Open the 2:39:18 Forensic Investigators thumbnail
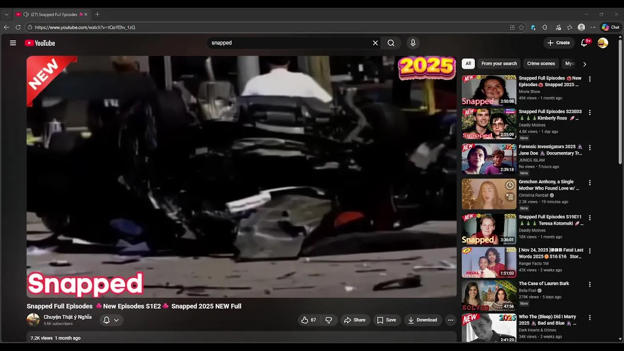Image resolution: width=624 pixels, height=351 pixels. [489, 158]
